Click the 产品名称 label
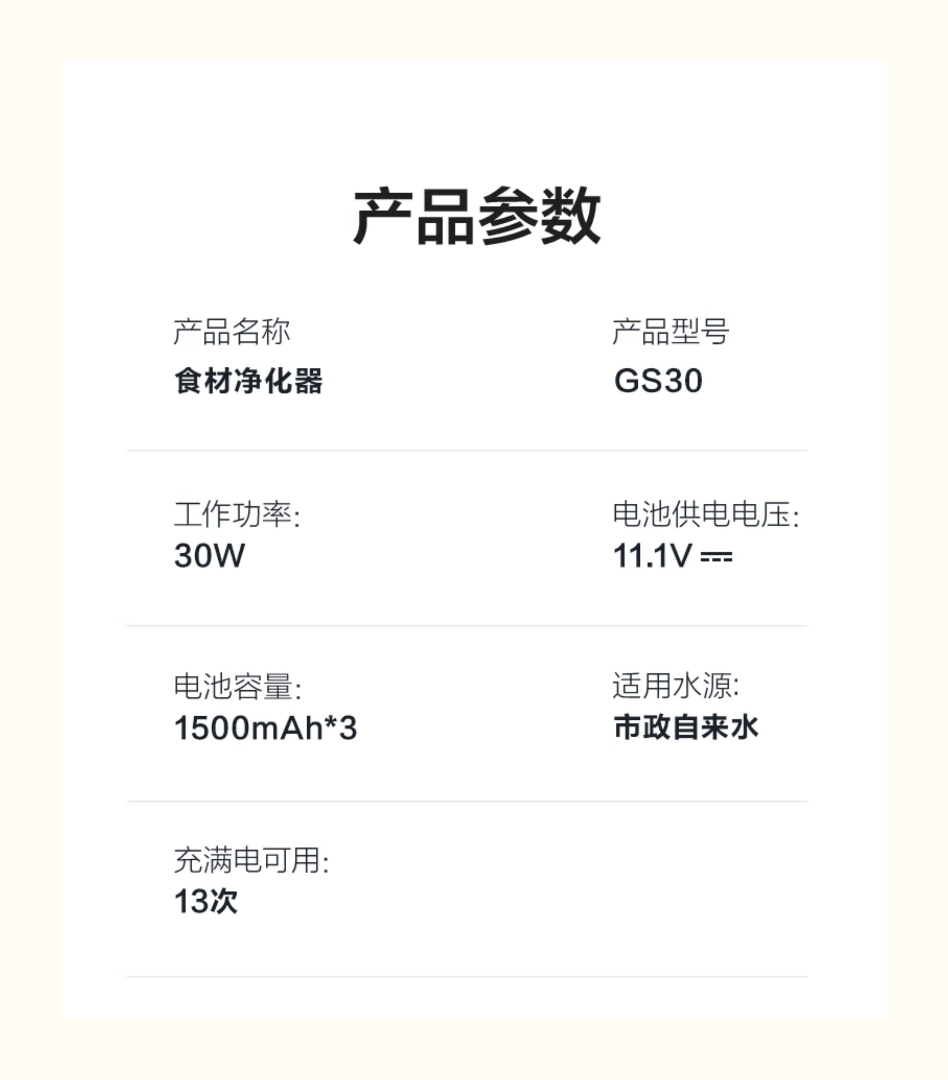The image size is (948, 1080). 232,332
